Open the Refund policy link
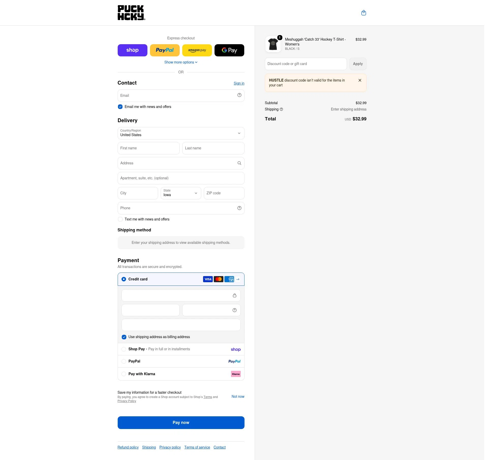The height and width of the screenshot is (460, 488). click(x=128, y=447)
